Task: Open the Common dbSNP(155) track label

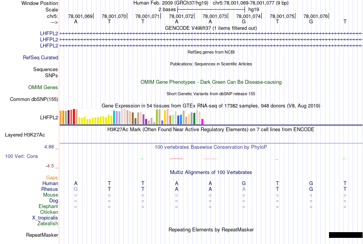Action: [x=34, y=99]
